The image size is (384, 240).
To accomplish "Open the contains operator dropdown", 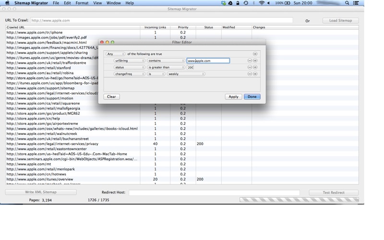I will point(166,60).
